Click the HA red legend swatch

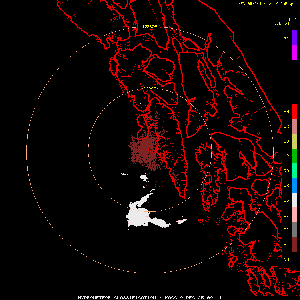click(294, 111)
